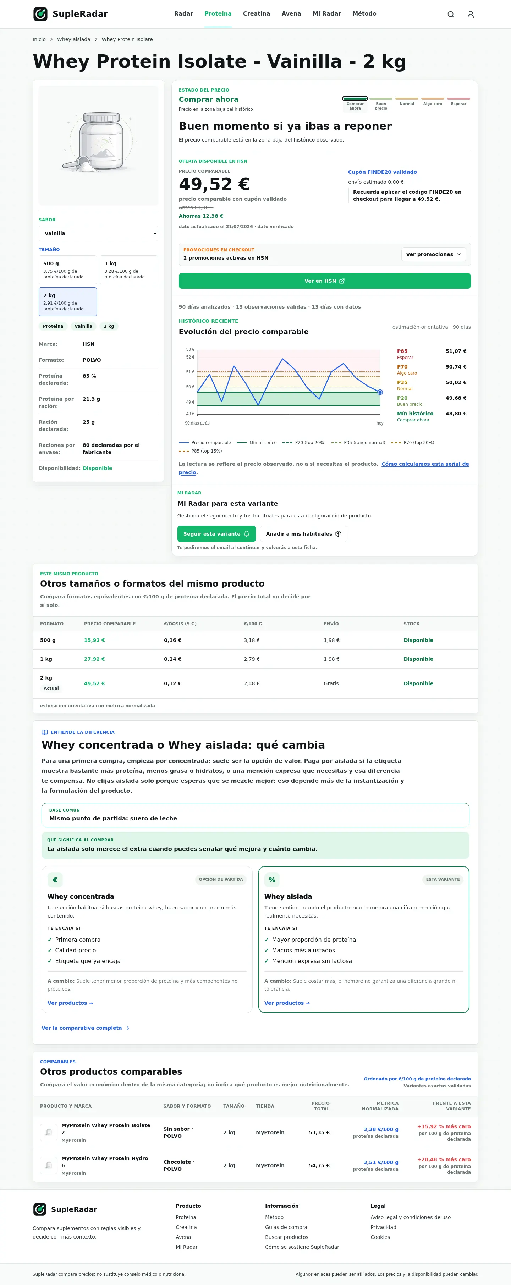
Task: Open the Sabor dropdown showing Vainilla
Action: (x=98, y=233)
